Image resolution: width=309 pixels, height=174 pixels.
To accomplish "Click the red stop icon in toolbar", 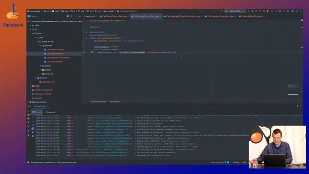I will (267, 11).
